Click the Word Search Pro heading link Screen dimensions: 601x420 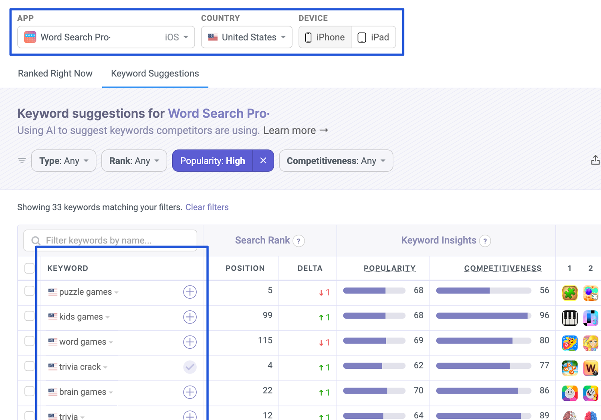click(x=219, y=113)
